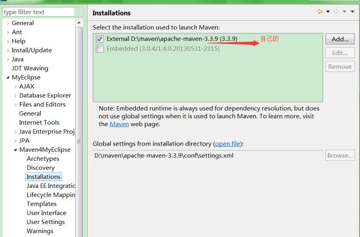Click the open file link
360x237 pixels.
click(x=228, y=143)
